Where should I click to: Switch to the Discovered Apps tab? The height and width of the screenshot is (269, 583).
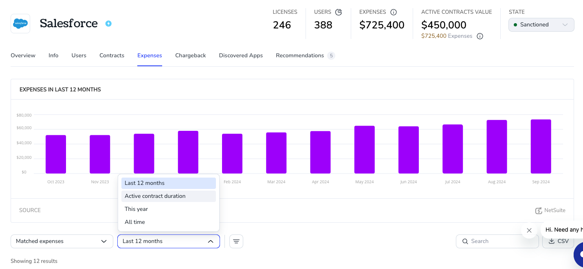[x=241, y=56]
